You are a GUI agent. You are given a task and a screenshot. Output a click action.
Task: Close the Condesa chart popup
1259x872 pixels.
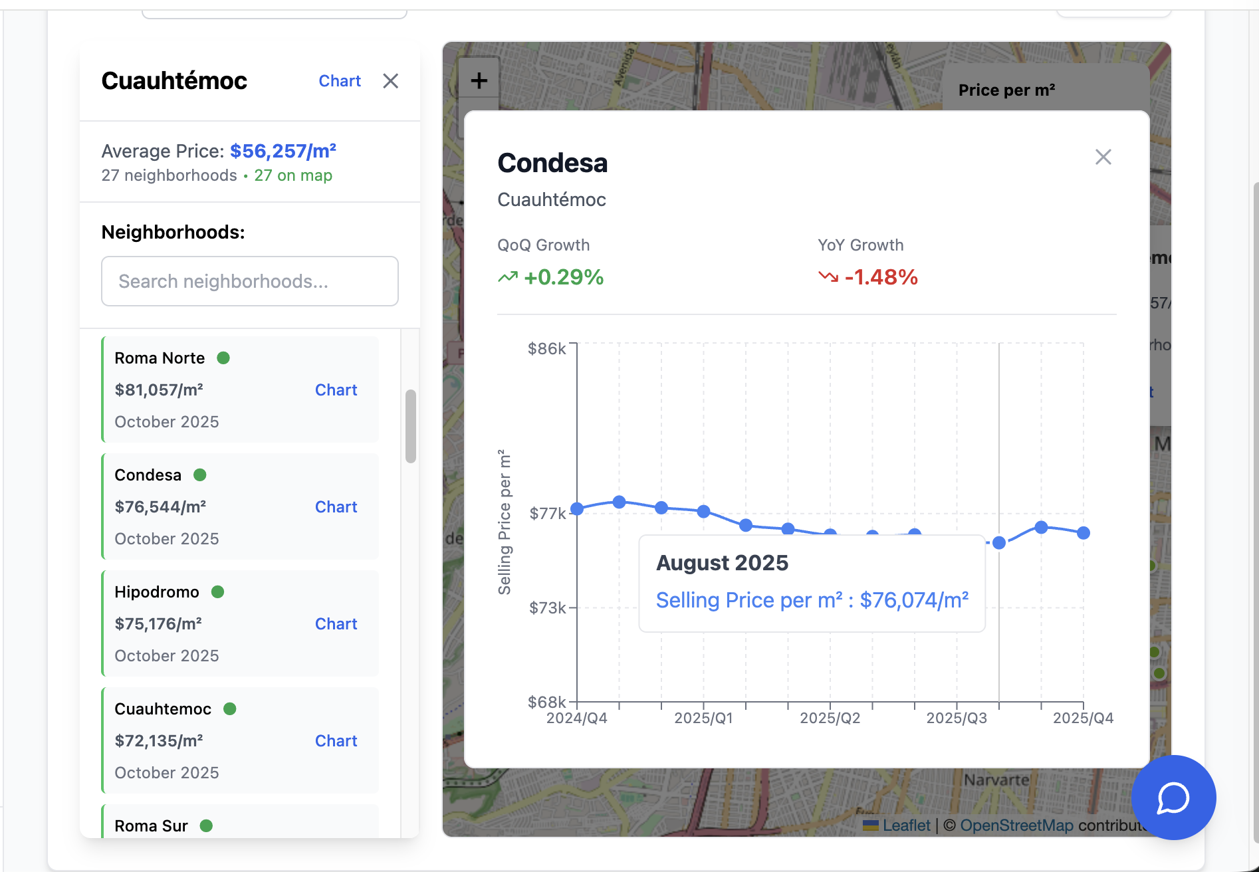(1103, 158)
